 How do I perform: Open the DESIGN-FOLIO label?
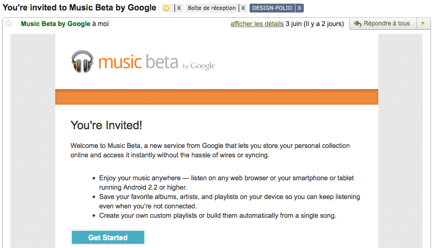click(x=272, y=8)
